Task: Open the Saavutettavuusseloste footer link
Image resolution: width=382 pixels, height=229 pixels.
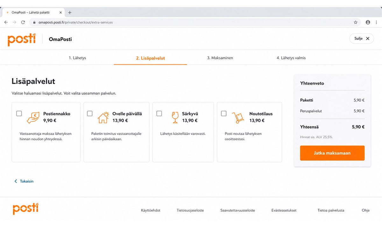Action: click(237, 210)
